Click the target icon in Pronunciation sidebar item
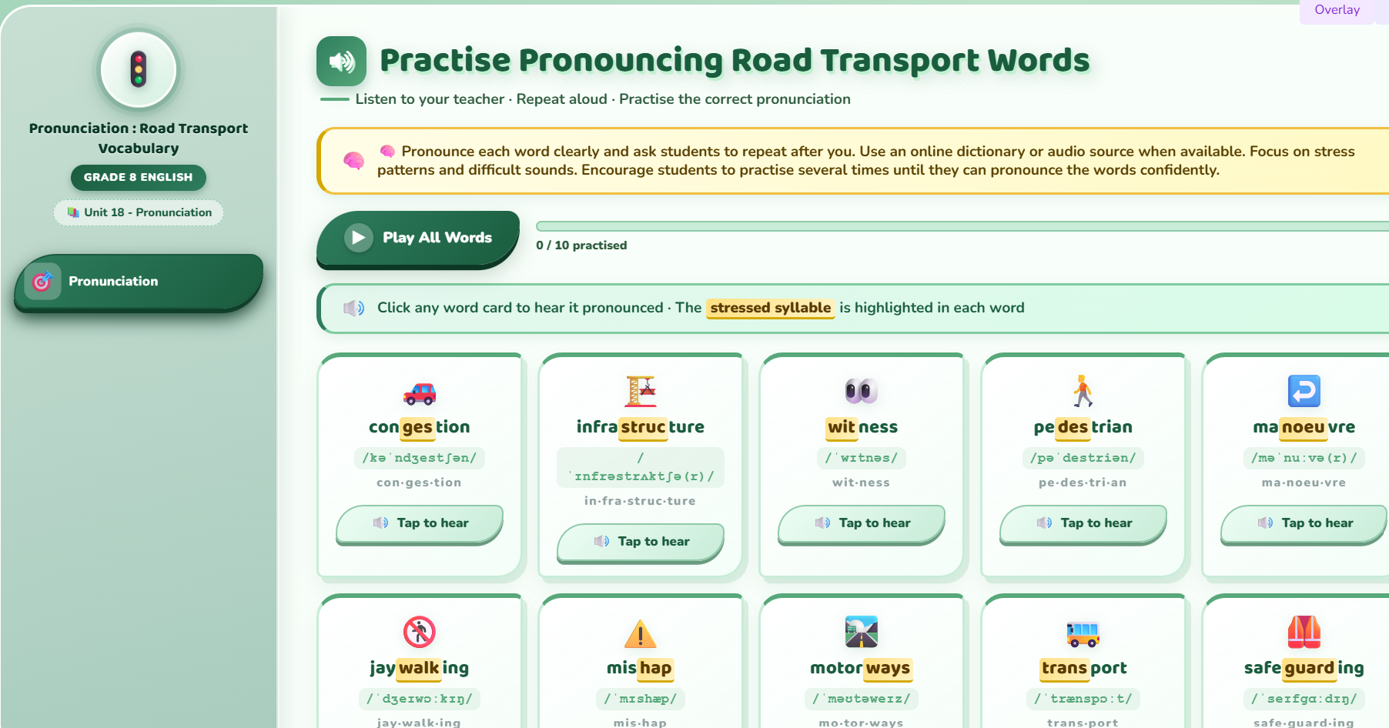This screenshot has width=1389, height=728. click(x=42, y=282)
